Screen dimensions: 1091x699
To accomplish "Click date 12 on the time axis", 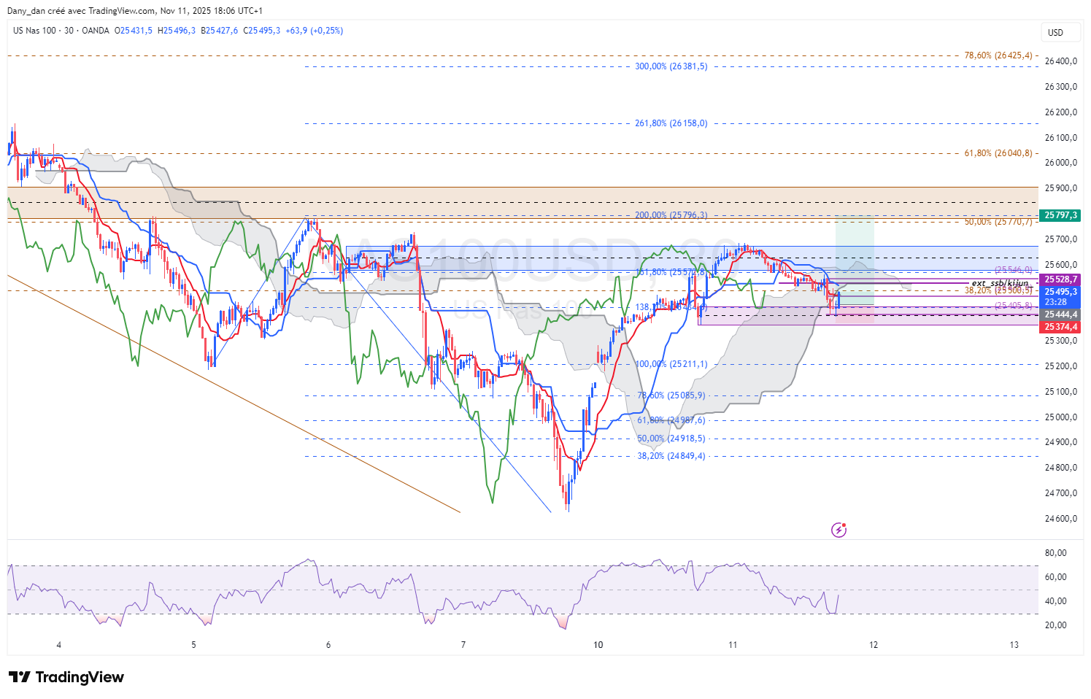I will point(874,645).
